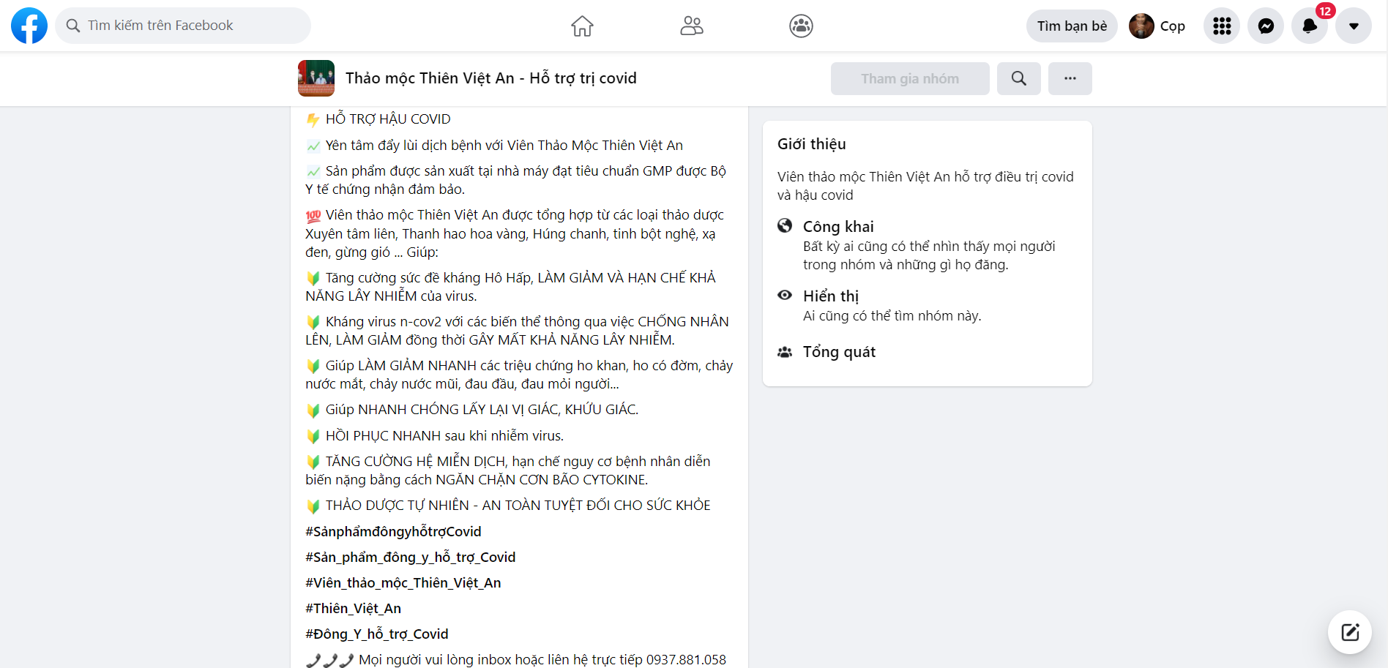Viewport: 1388px width, 668px height.
Task: Open the Home feed icon
Action: point(582,26)
